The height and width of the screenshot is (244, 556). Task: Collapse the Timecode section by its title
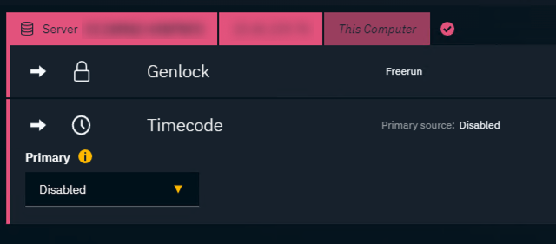pyautogui.click(x=185, y=125)
